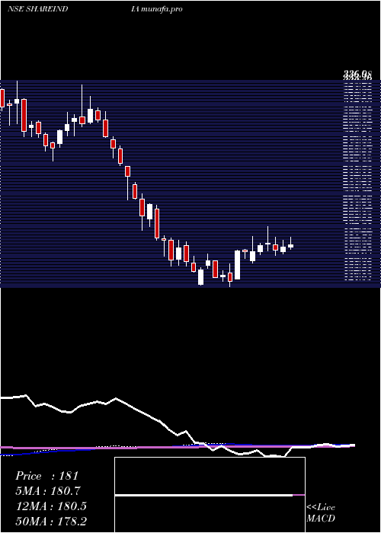The width and height of the screenshot is (381, 533).
Task: Click the 'Price : 181' label
Action: point(47,476)
